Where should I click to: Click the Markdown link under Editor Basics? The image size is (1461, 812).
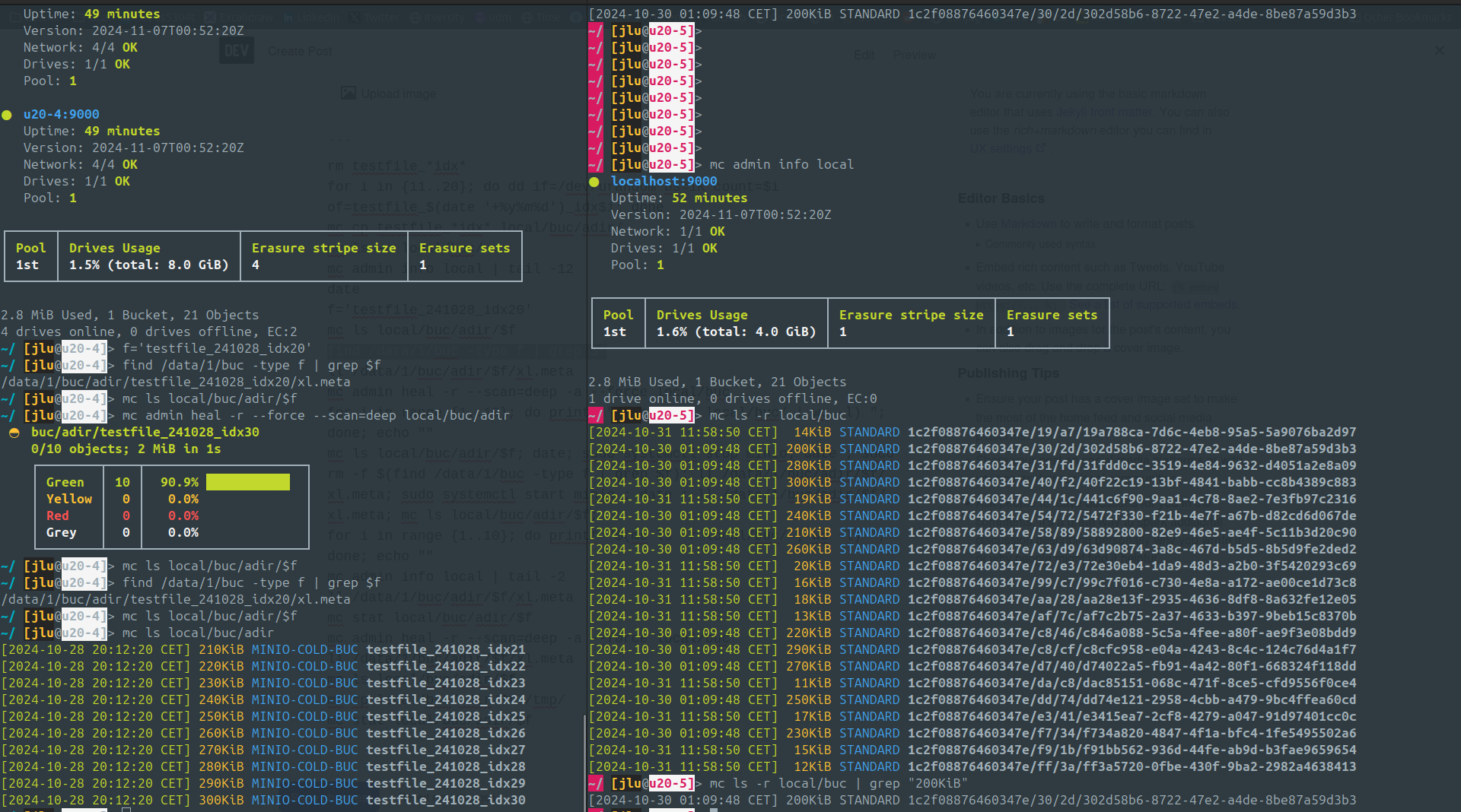(x=1027, y=224)
